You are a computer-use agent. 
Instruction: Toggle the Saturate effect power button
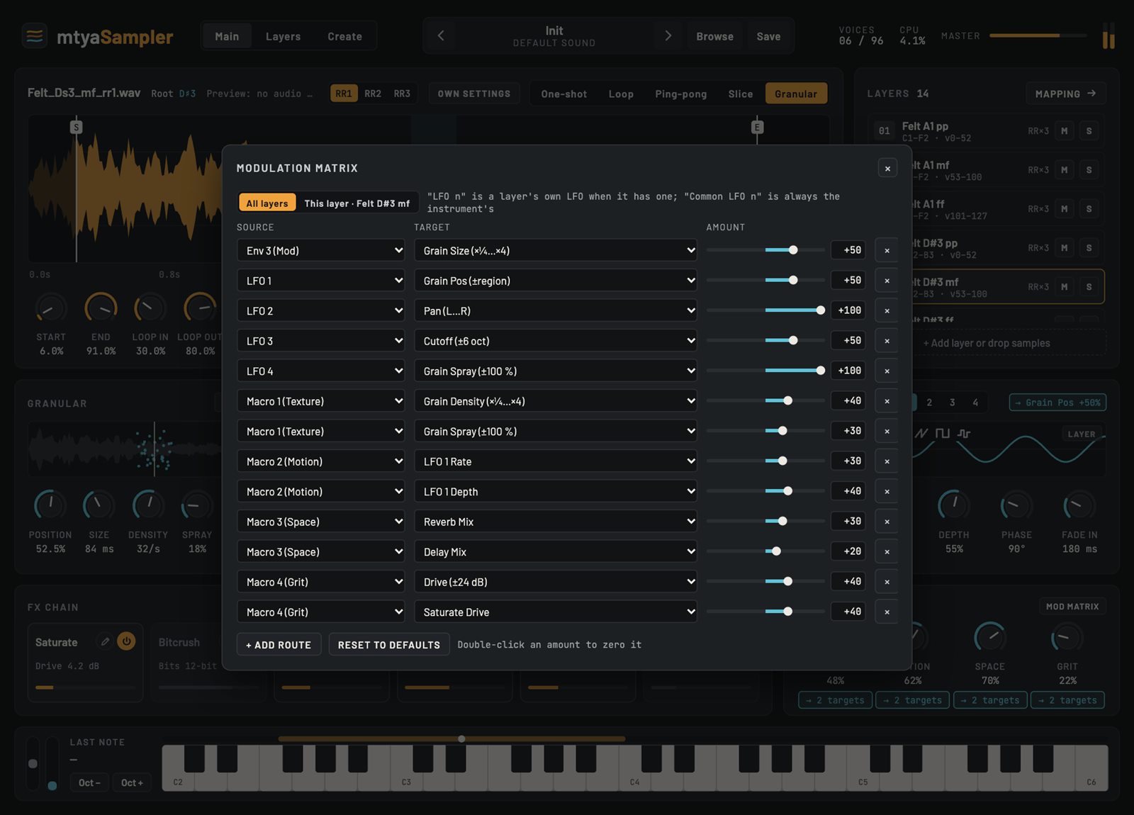pyautogui.click(x=126, y=641)
